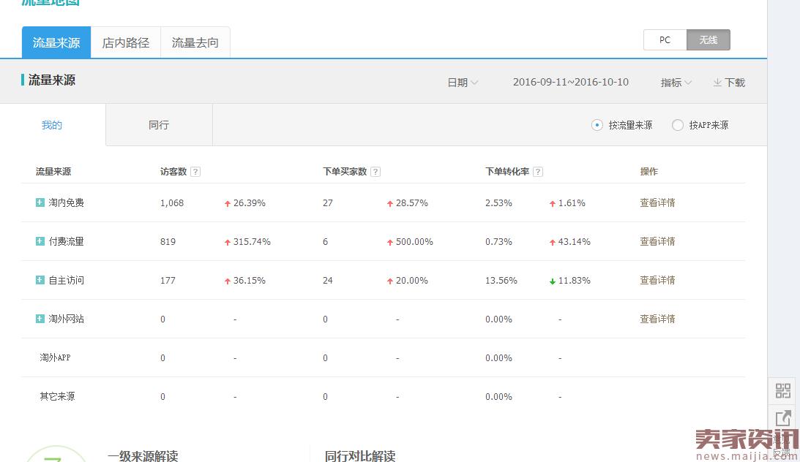Switch to the 店内路径 tab
Viewport: 800px width, 462px height.
pyautogui.click(x=125, y=42)
